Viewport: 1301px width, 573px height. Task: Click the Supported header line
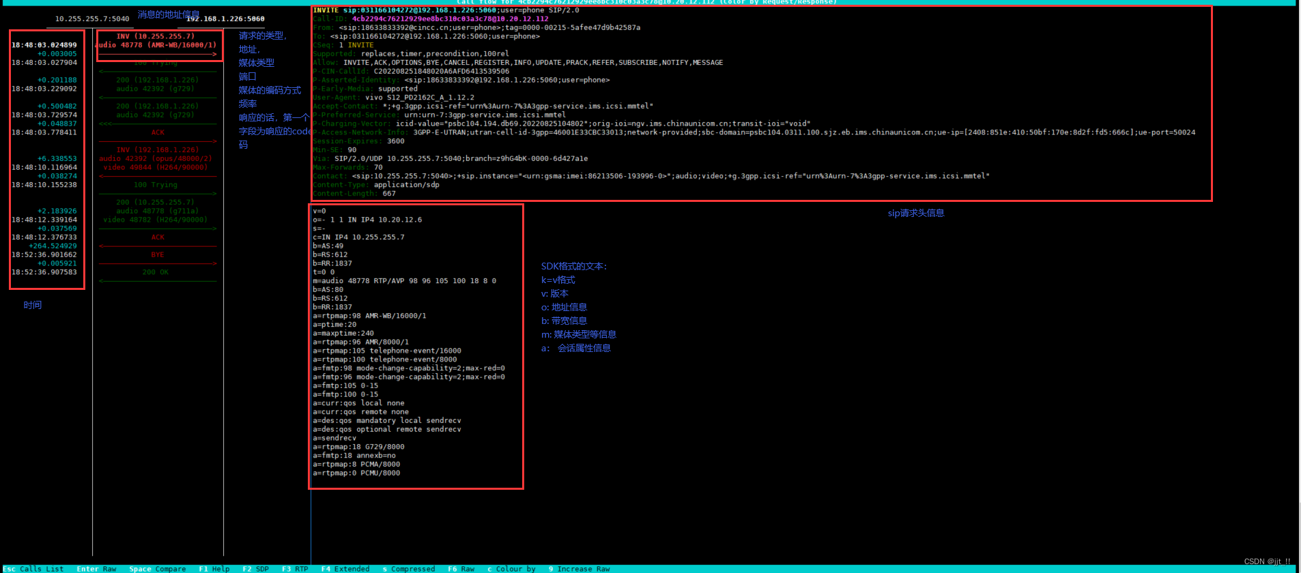(411, 54)
